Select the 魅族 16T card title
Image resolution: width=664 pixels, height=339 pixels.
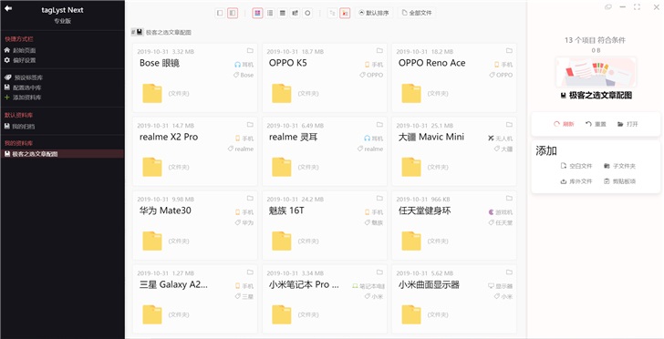click(x=286, y=211)
